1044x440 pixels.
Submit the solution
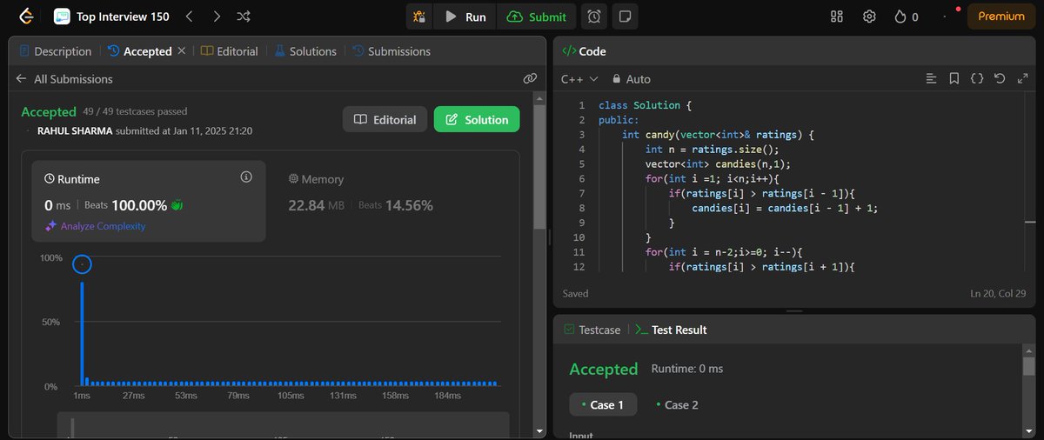pos(538,17)
